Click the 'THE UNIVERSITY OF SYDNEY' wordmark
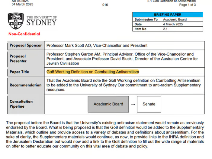212x159 pixels. (41, 21)
